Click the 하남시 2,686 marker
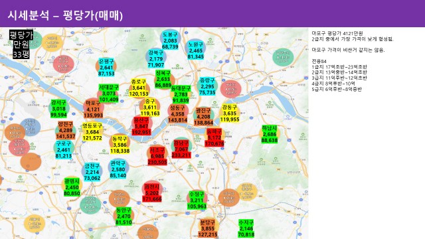Image resolution: width=425 pixels, height=239 pixels. pyautogui.click(x=270, y=134)
